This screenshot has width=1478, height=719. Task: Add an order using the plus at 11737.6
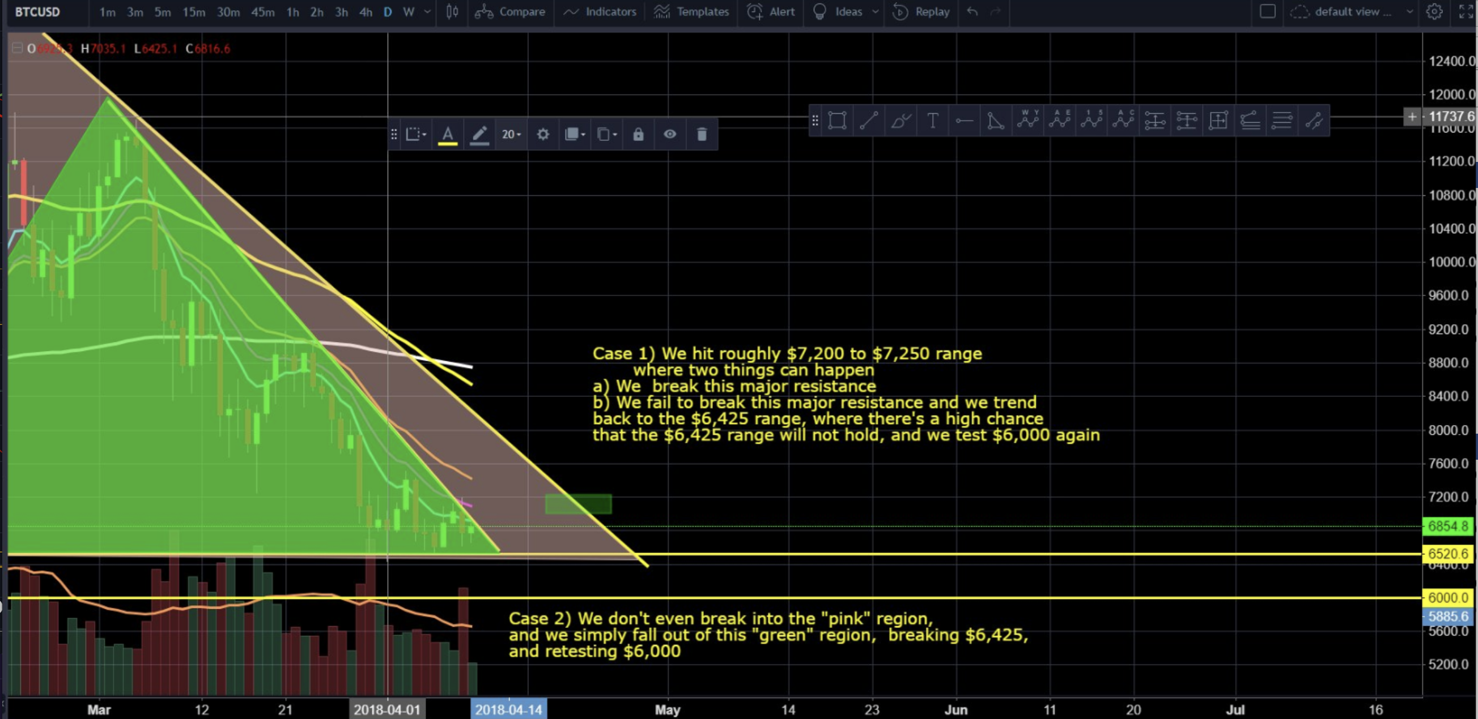(x=1412, y=117)
